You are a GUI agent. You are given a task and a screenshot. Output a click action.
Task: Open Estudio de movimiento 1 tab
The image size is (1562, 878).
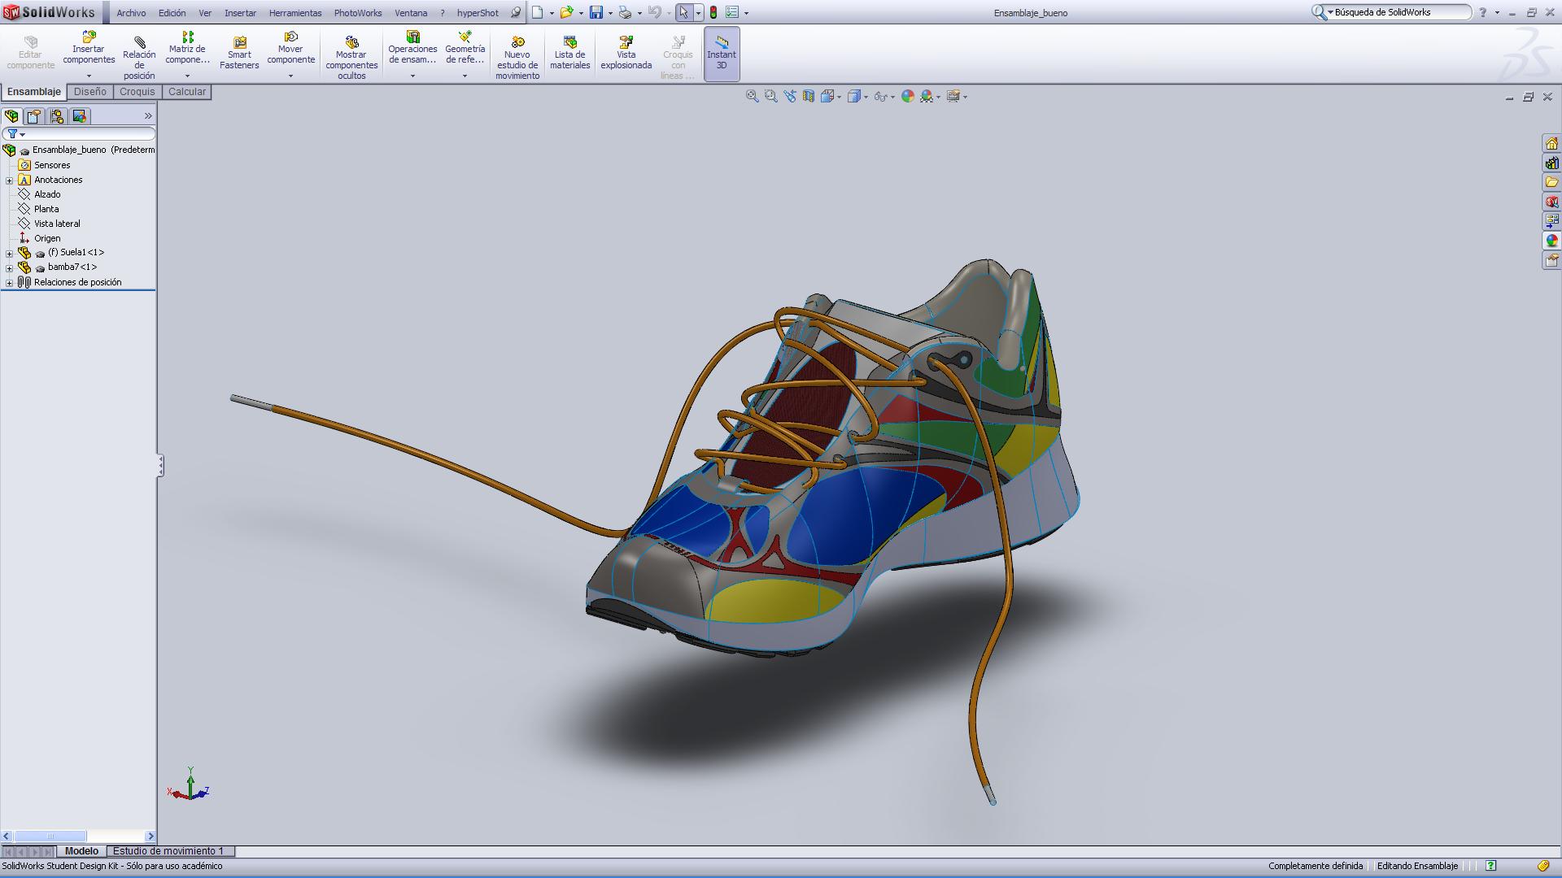point(168,851)
